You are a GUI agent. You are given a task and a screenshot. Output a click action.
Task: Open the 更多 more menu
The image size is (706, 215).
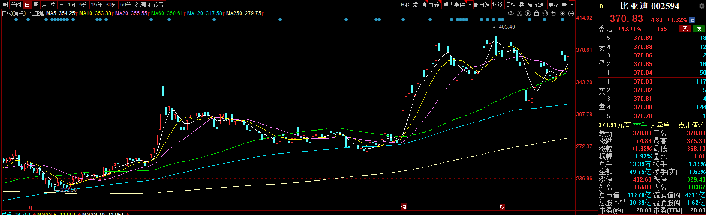coord(554,5)
